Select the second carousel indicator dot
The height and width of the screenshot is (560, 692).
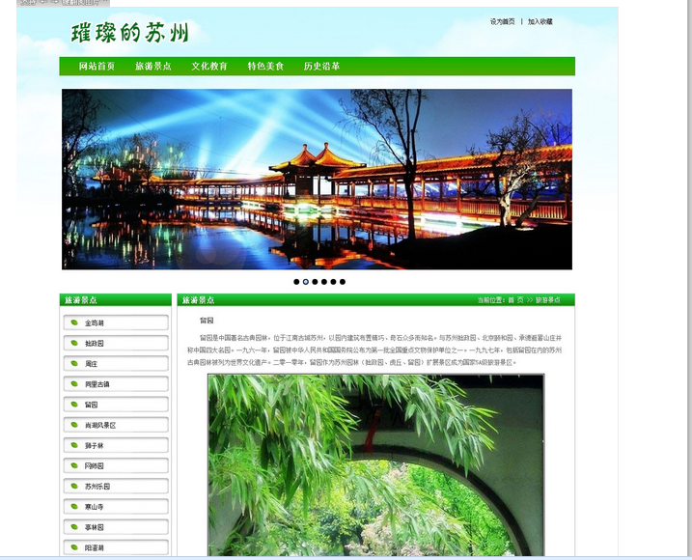[306, 282]
